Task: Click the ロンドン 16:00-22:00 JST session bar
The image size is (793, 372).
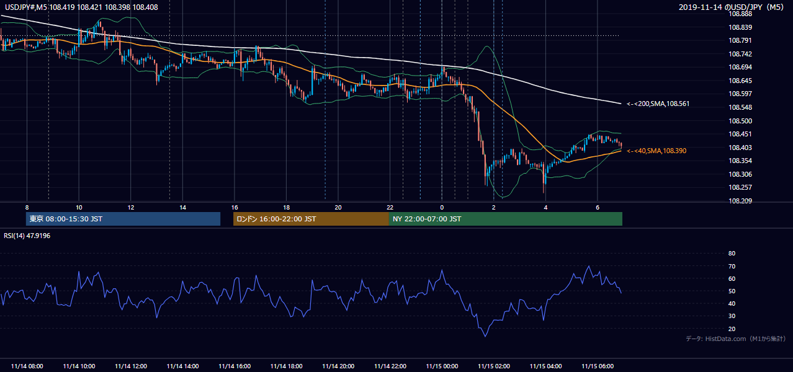Action: tap(311, 219)
